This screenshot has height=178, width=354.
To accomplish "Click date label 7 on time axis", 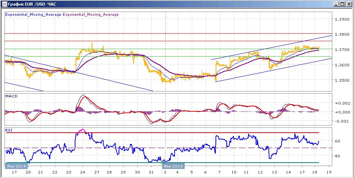I will pyautogui.click(x=220, y=172).
